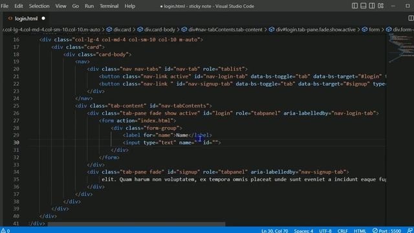Open the Selection menu
Viewport: 414px width, 233px height.
coord(39,6)
